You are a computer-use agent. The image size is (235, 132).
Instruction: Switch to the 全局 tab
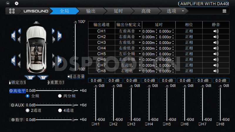point(64,11)
